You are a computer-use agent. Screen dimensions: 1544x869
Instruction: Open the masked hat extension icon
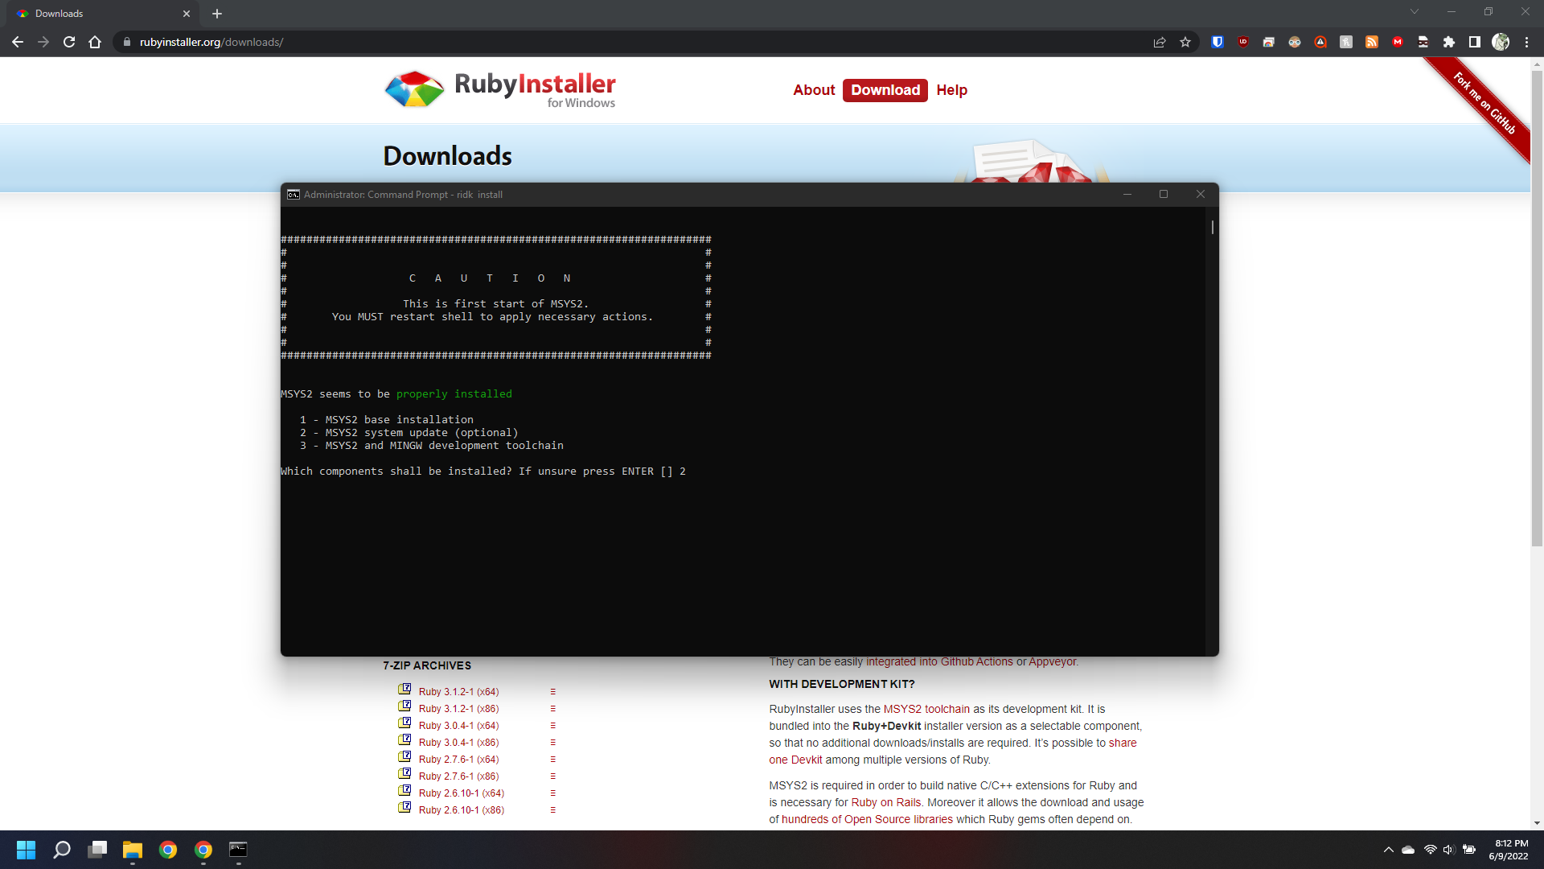[1423, 42]
